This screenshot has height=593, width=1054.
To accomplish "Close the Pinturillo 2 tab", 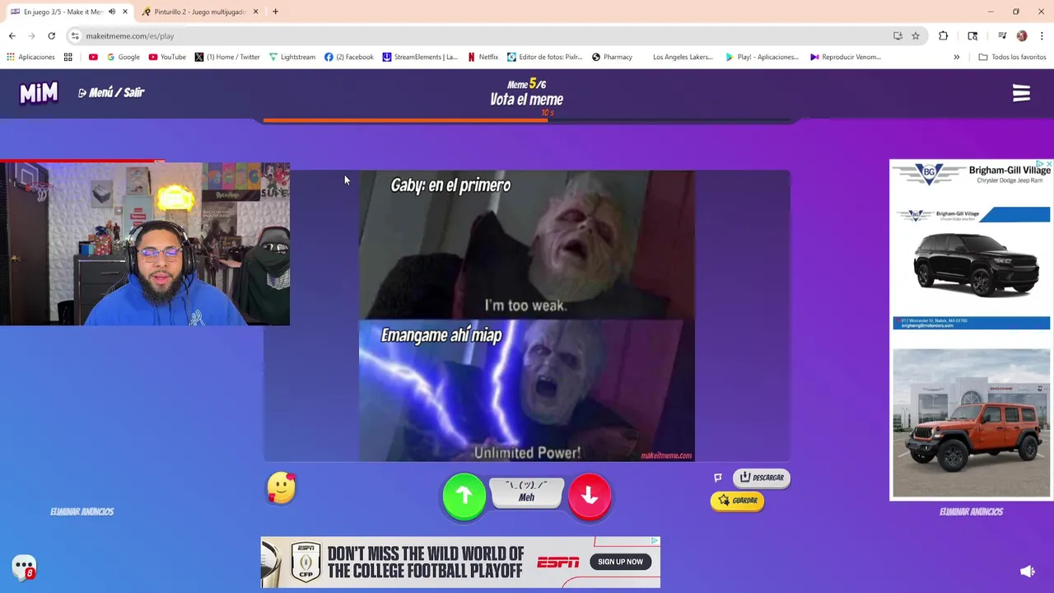I will pos(255,12).
